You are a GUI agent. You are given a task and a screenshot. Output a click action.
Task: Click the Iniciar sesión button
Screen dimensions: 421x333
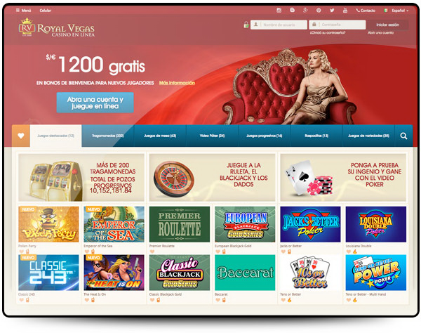[388, 25]
